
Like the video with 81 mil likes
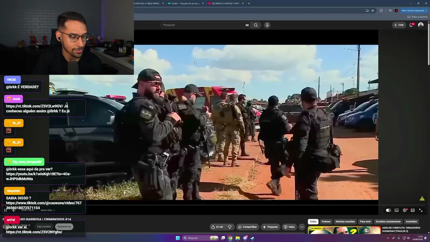pos(217,227)
